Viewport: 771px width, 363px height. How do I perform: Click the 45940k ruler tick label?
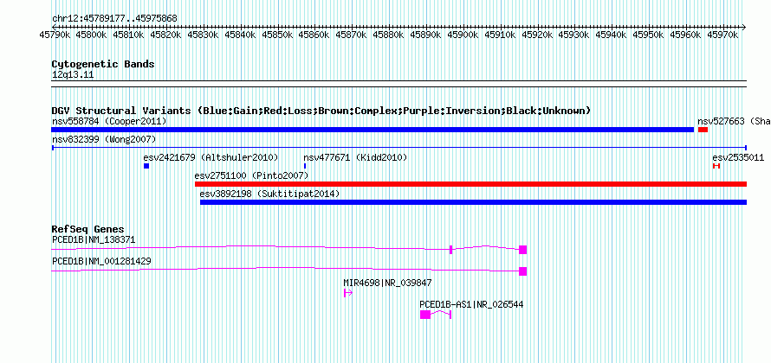tap(613, 35)
